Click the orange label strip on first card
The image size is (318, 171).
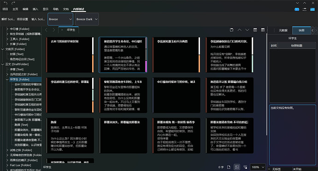pyautogui.click(x=93, y=64)
